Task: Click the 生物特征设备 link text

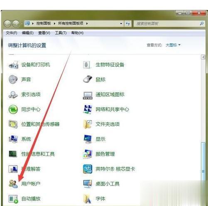Action: pos(110,65)
